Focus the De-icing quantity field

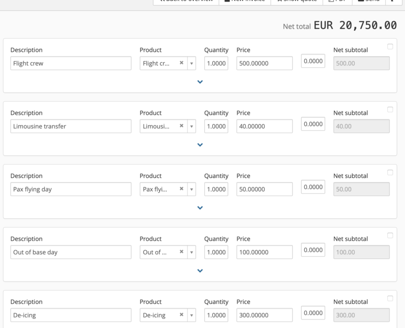click(x=216, y=315)
